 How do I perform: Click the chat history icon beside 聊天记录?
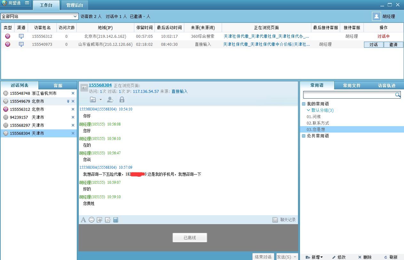point(275,220)
